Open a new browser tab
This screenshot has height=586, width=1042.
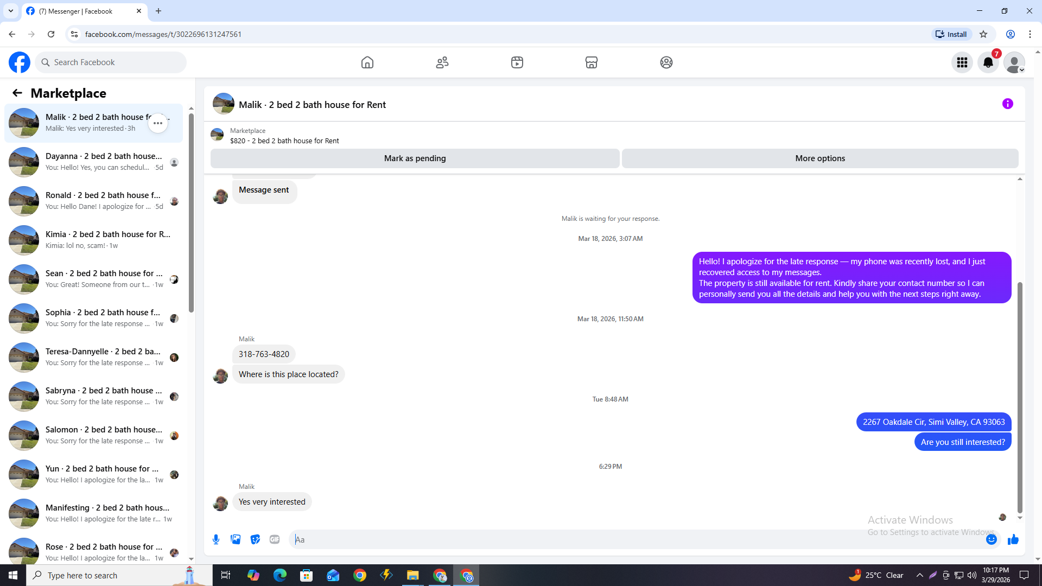pyautogui.click(x=158, y=11)
